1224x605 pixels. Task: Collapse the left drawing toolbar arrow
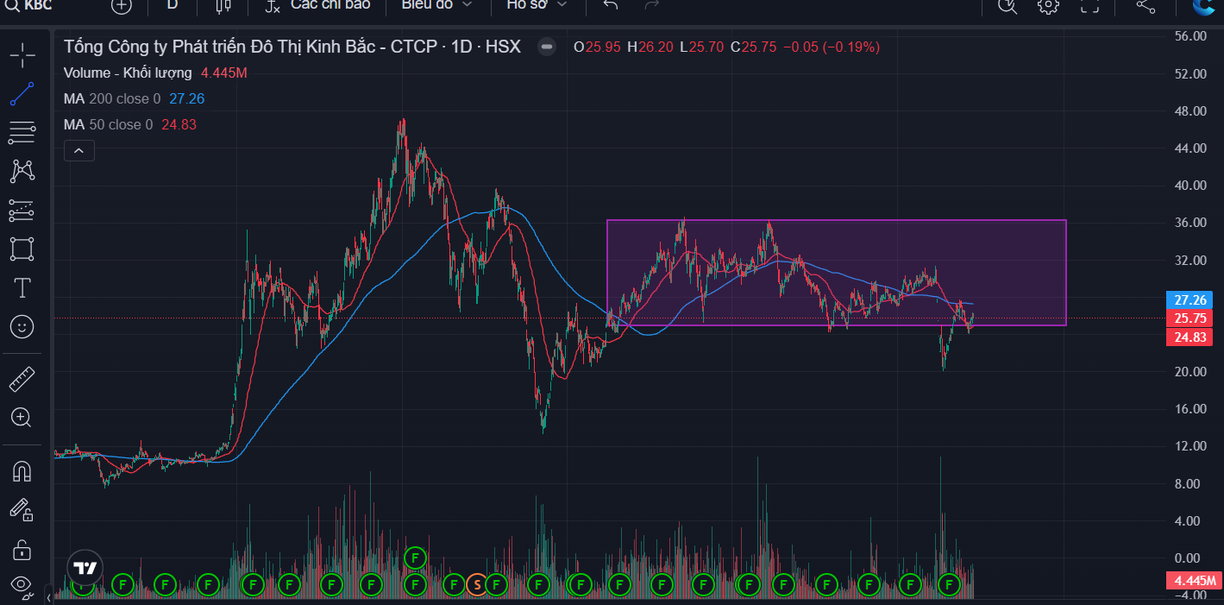click(49, 597)
